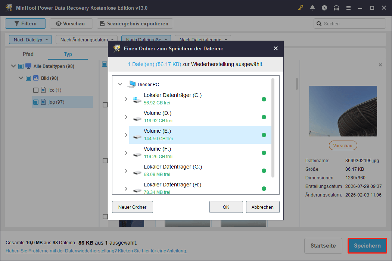Open the hamburger menu icon
Viewport: 392px width, 261px height.
click(x=348, y=8)
